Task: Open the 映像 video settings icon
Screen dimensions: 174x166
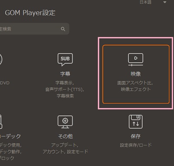Action: pyautogui.click(x=136, y=60)
